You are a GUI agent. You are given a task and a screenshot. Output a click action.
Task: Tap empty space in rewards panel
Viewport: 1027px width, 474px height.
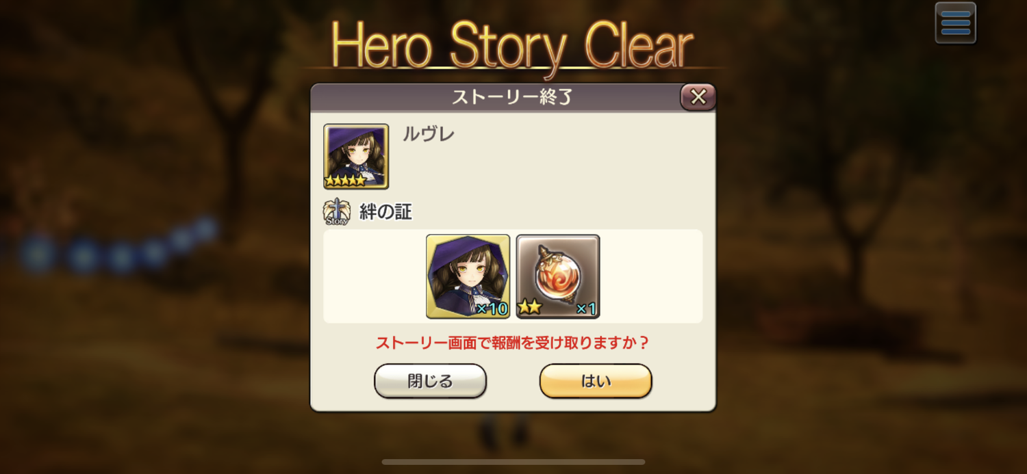click(x=650, y=276)
